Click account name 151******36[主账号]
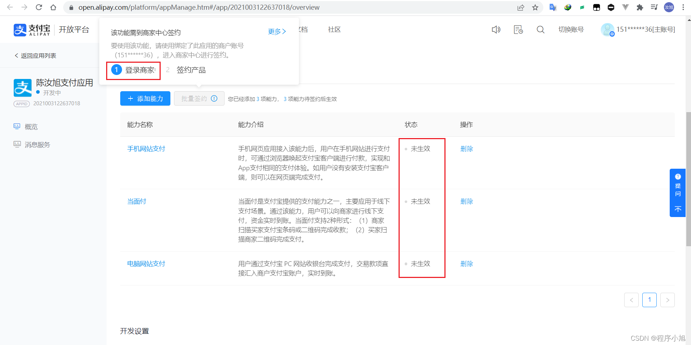The width and height of the screenshot is (691, 345). [646, 30]
